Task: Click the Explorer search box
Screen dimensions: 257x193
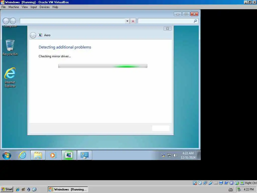Action: point(168,21)
